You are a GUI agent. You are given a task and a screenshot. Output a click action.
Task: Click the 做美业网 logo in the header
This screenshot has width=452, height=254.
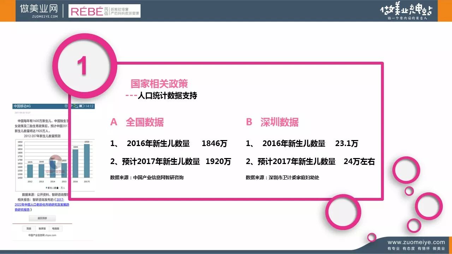[40, 11]
